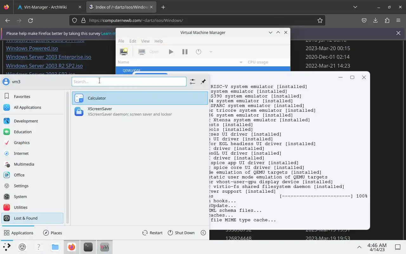Dismiss the Firefox survey notification bar
The width and height of the screenshot is (406, 254).
point(398,33)
